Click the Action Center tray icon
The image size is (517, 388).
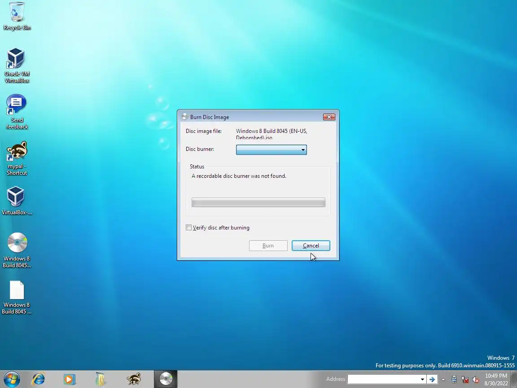[x=454, y=379]
